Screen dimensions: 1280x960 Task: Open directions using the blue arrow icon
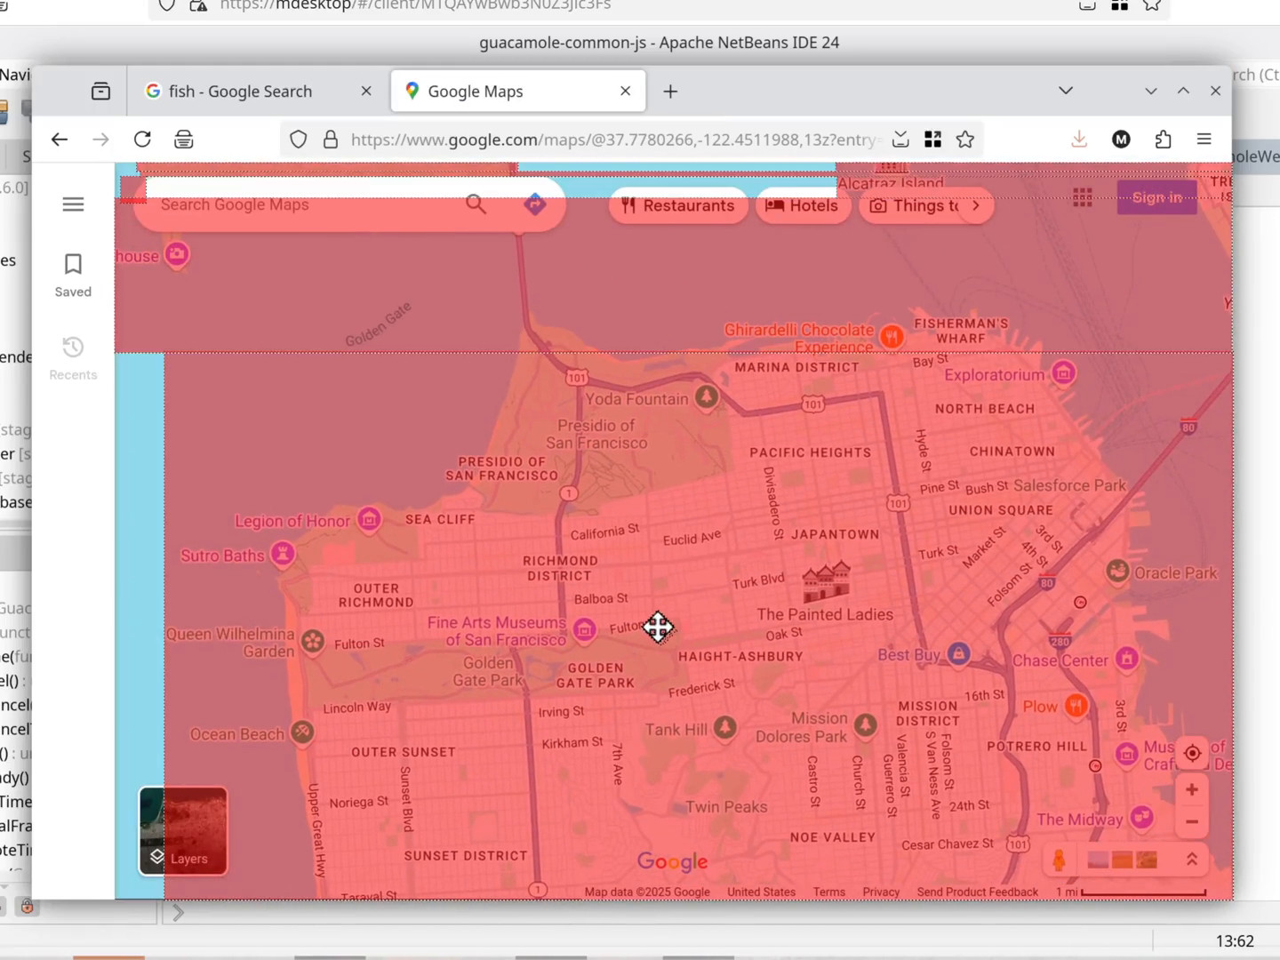534,204
